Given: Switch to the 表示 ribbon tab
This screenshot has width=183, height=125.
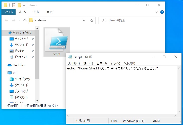Looking at the screenshot, I should click(x=50, y=12).
